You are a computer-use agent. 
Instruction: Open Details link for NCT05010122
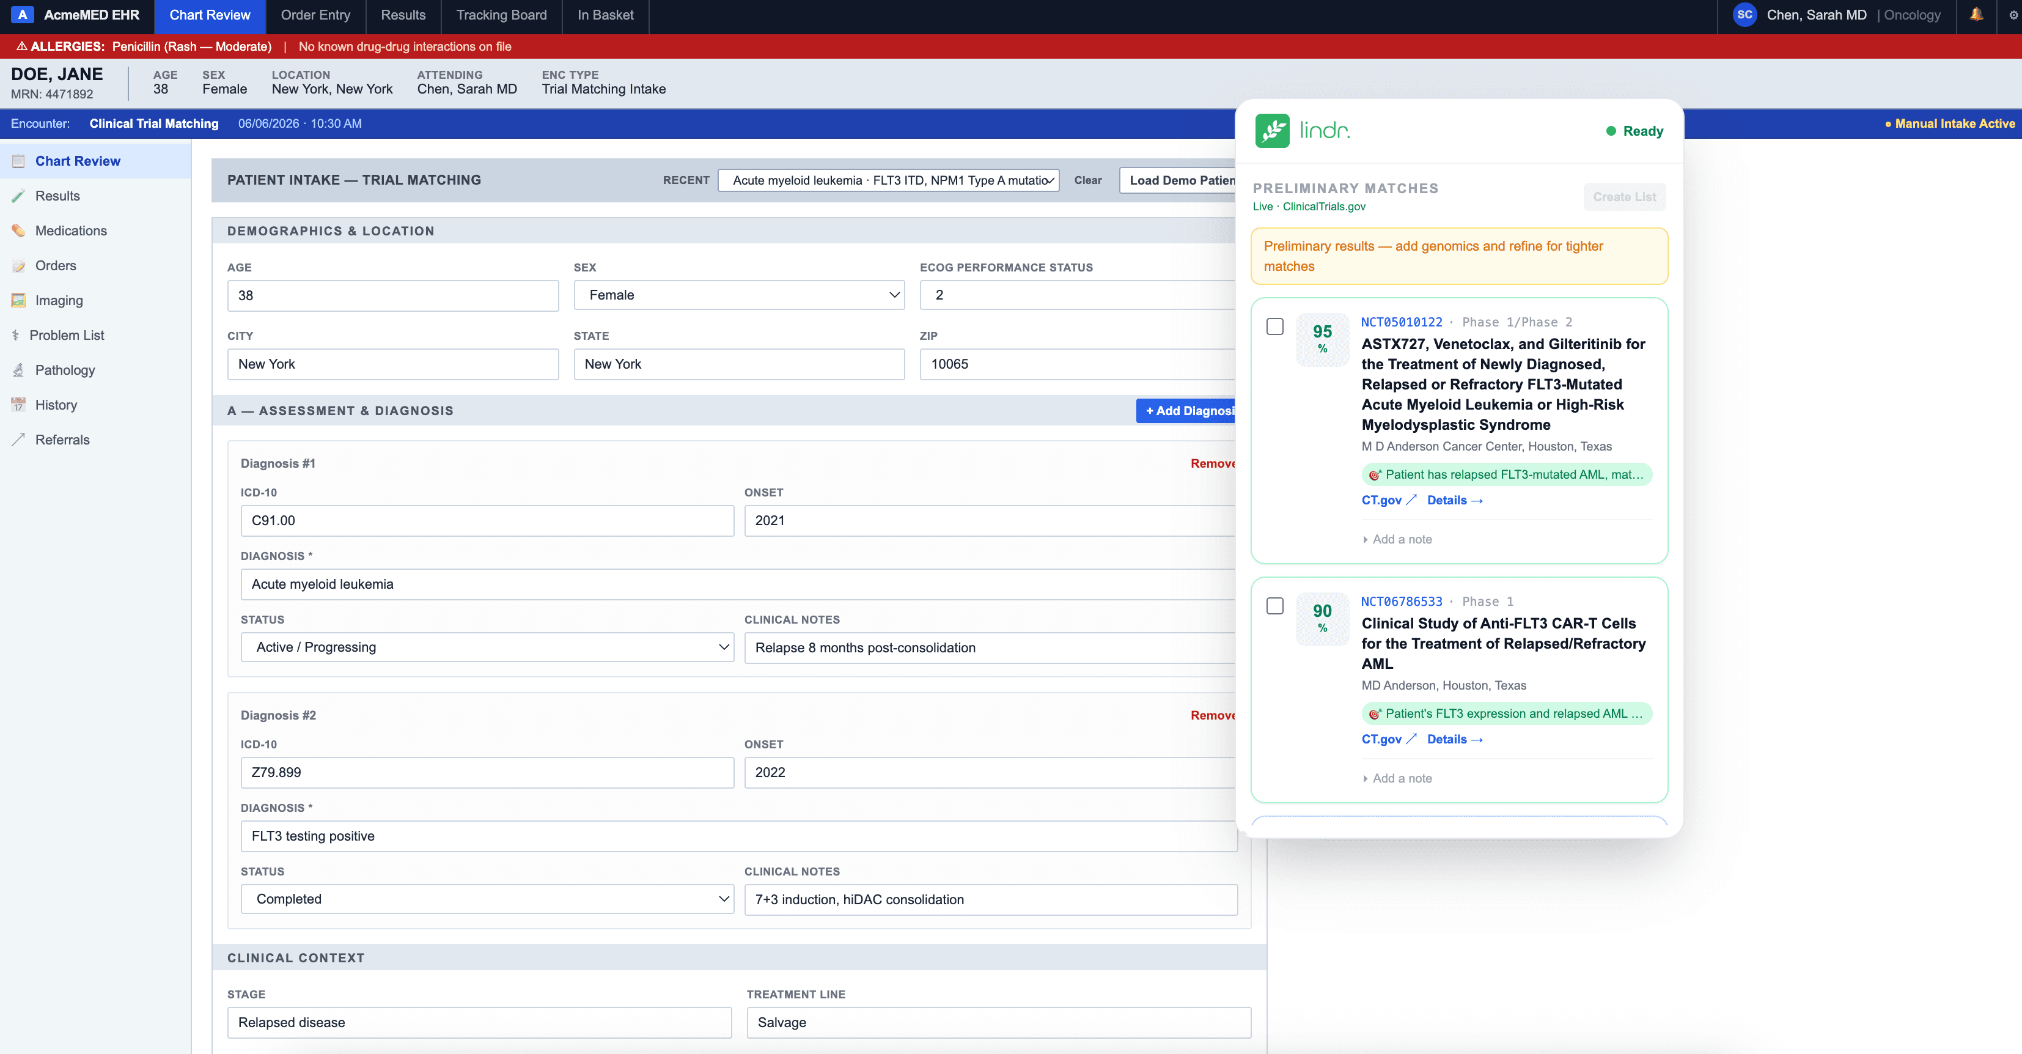click(x=1455, y=501)
